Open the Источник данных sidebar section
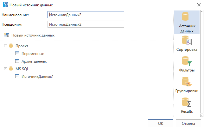The width and height of the screenshot is (204, 128). pyautogui.click(x=187, y=22)
